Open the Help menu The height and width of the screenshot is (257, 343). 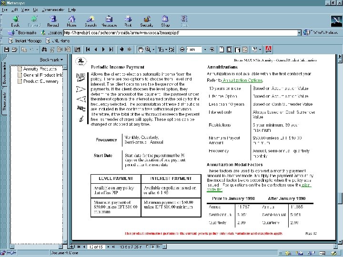coord(72,10)
